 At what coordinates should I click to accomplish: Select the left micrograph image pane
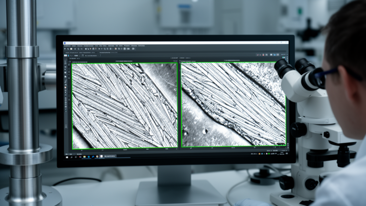pos(124,106)
